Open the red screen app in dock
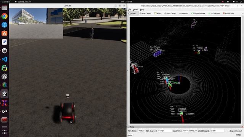 [4, 120]
